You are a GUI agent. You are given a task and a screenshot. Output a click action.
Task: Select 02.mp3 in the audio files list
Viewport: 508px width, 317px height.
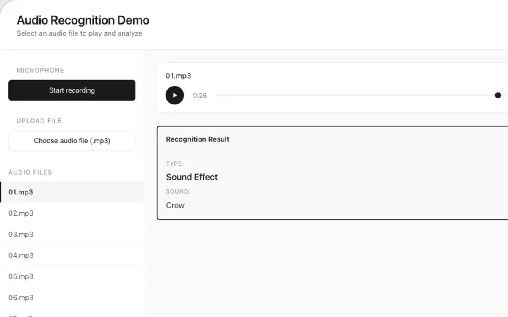click(x=72, y=213)
